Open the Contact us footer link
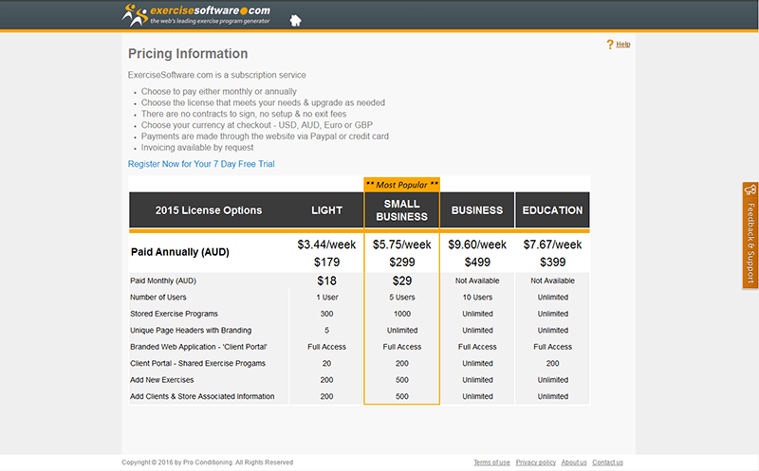759x471 pixels. click(x=607, y=462)
